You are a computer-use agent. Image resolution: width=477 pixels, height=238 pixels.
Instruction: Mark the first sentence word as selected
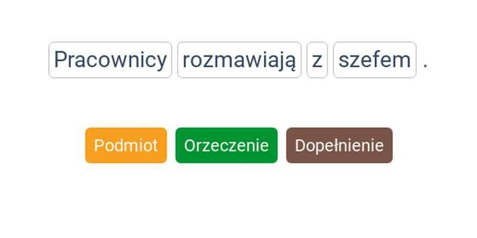click(110, 60)
